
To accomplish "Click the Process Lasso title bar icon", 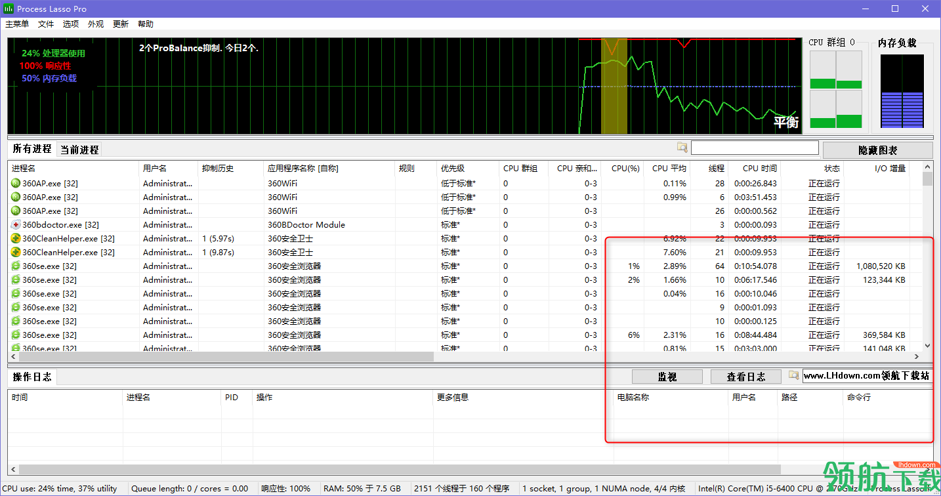I will [x=9, y=9].
